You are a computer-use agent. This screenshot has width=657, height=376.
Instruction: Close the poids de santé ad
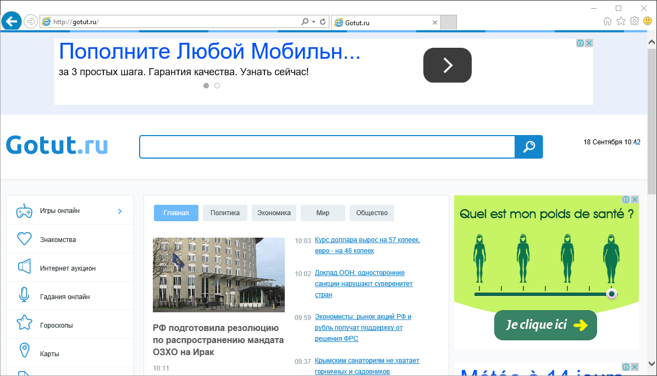[634, 199]
